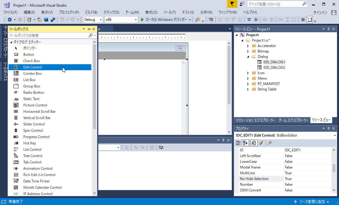Switch properties to categorized view
Image resolution: width=339 pixels, height=205 pixels.
tap(238, 143)
